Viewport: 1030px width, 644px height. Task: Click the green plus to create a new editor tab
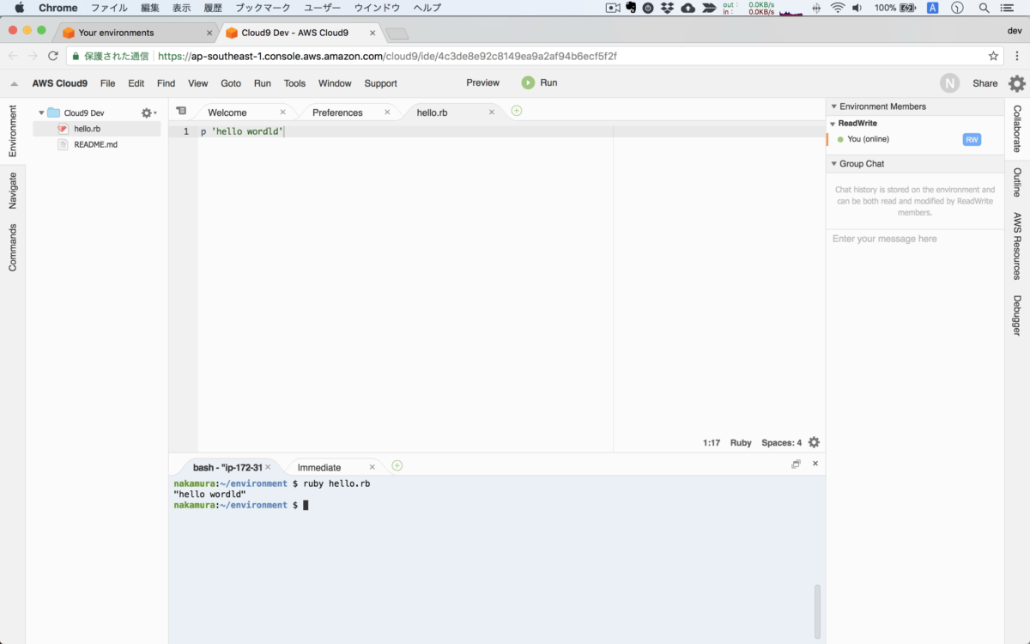516,111
